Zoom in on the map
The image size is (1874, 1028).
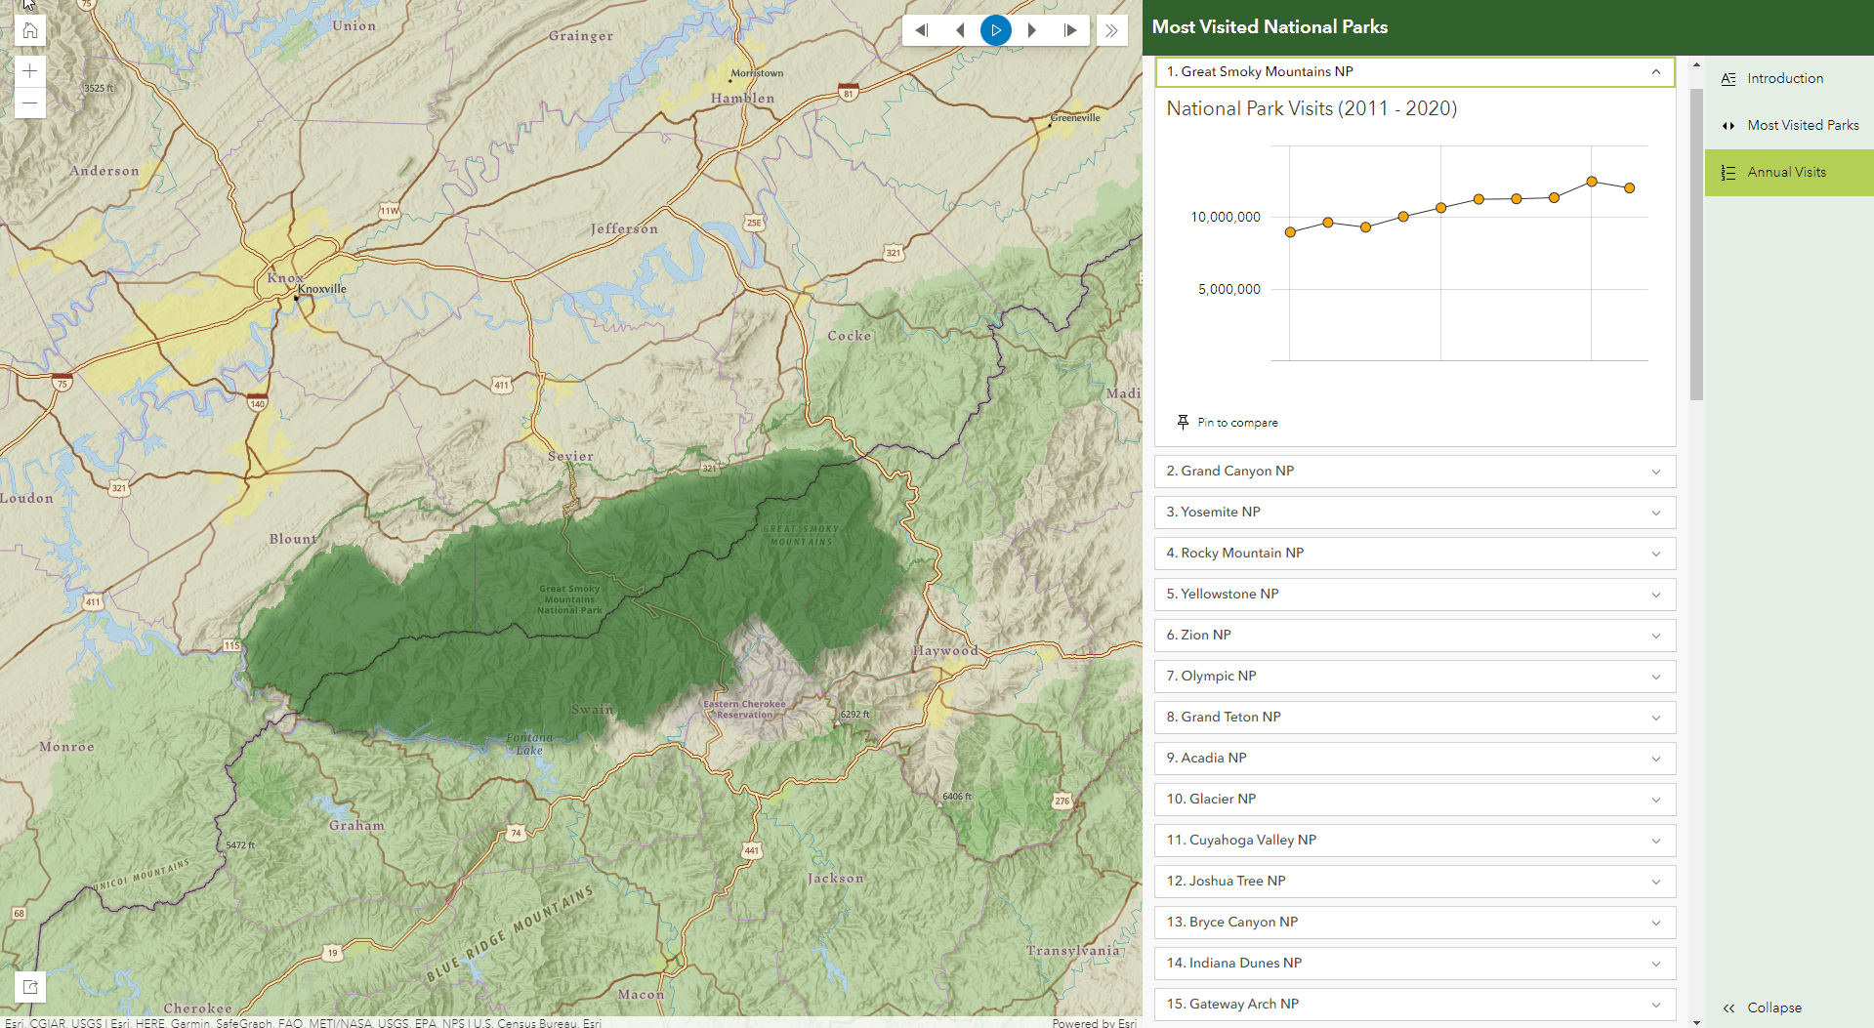click(x=30, y=71)
